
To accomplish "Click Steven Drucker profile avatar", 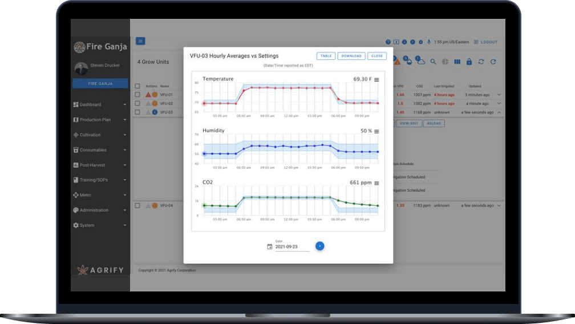I will [81, 68].
